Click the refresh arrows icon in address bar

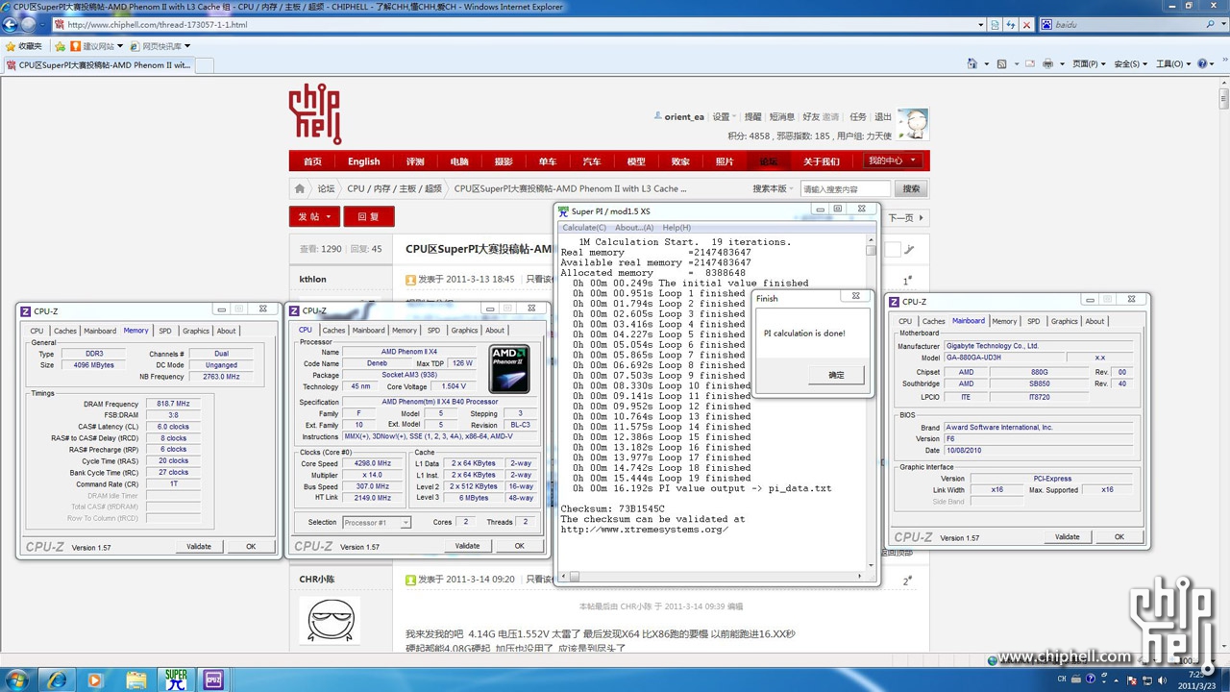click(1011, 25)
